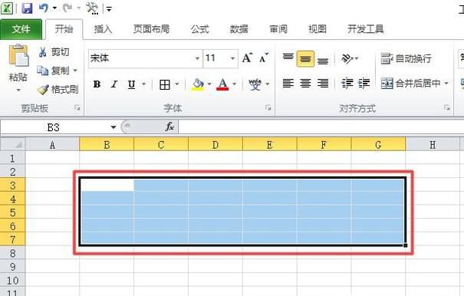Click the tools icon in quick access toolbar
This screenshot has height=296, width=464.
[x=92, y=8]
